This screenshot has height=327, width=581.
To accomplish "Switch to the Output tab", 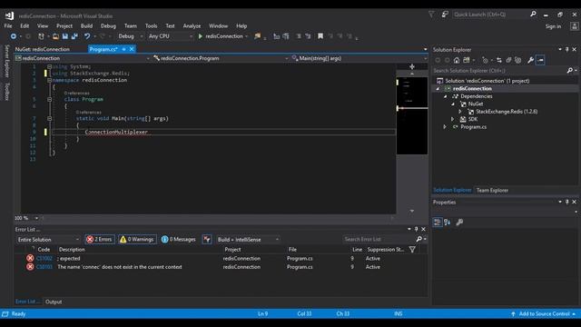I will click(x=54, y=302).
